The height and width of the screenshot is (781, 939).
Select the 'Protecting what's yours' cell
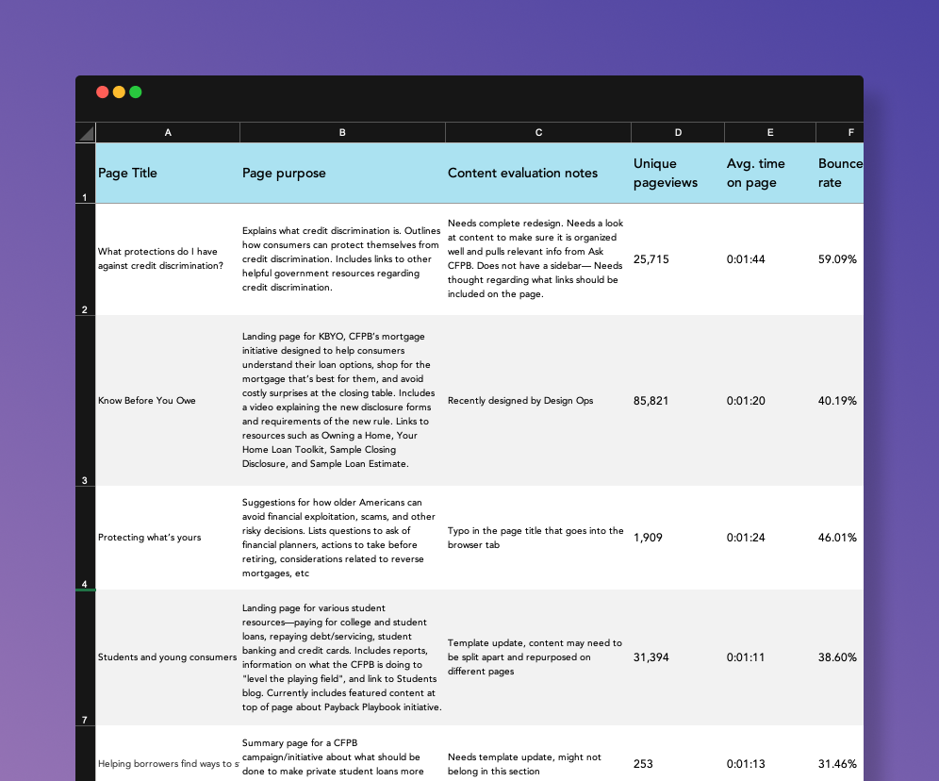168,538
